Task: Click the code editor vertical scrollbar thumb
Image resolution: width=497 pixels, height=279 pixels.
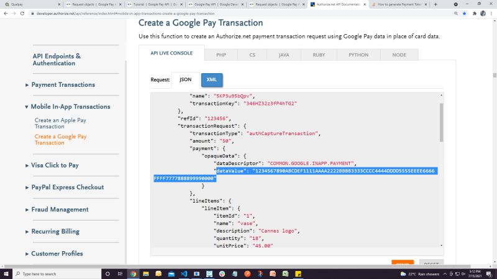Action: click(441, 122)
